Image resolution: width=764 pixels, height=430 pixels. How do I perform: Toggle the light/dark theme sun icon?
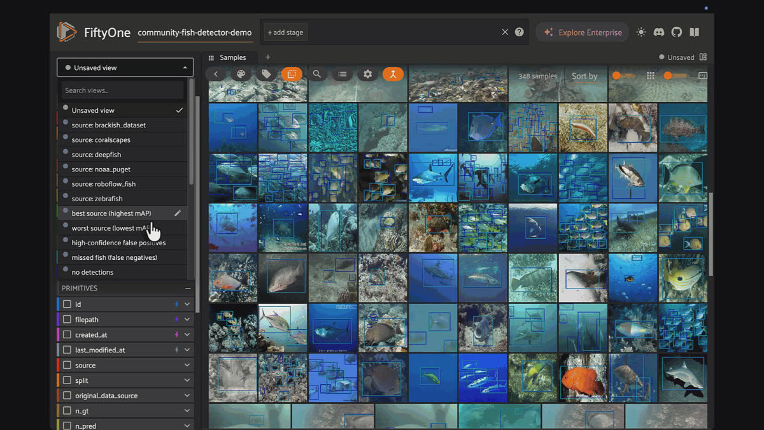click(641, 32)
